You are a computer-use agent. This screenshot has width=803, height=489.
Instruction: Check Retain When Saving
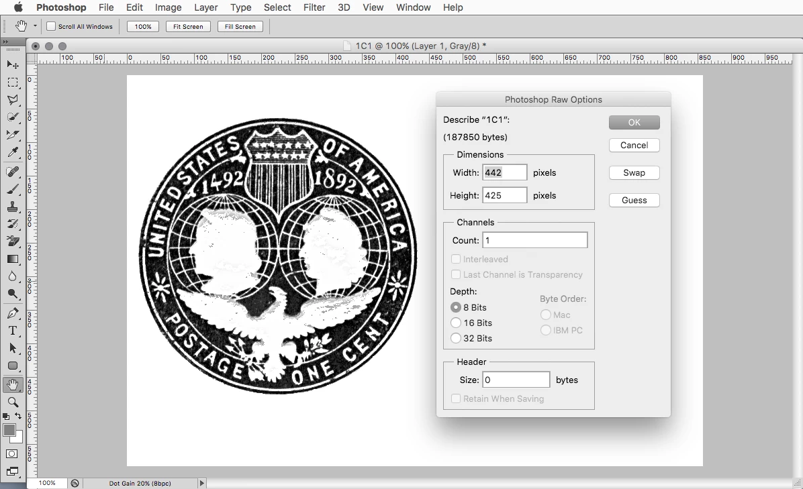coord(456,398)
